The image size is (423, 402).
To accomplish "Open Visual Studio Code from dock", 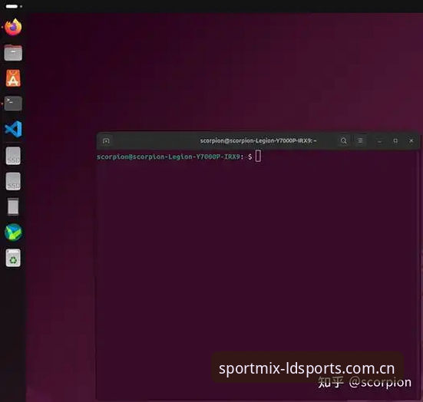I will (x=13, y=129).
